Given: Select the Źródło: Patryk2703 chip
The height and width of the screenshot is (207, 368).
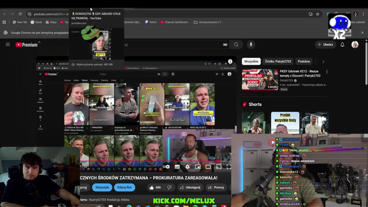Looking at the screenshot, I should pos(278,61).
